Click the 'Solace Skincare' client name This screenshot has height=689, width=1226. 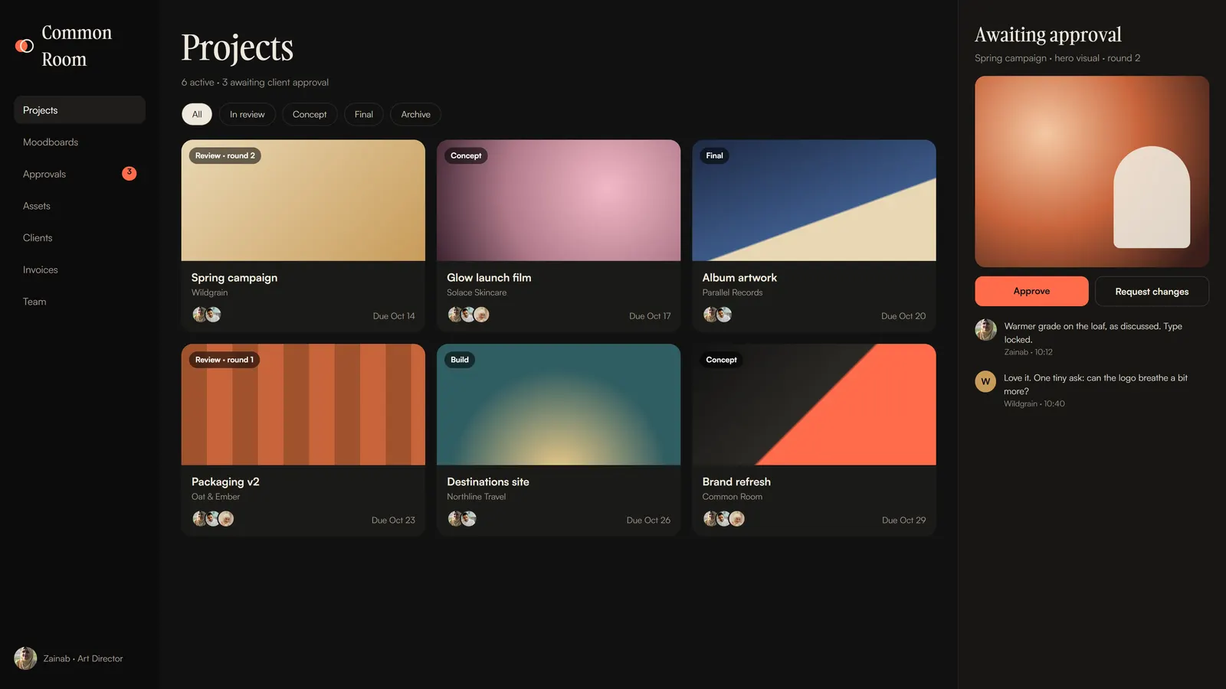477,292
